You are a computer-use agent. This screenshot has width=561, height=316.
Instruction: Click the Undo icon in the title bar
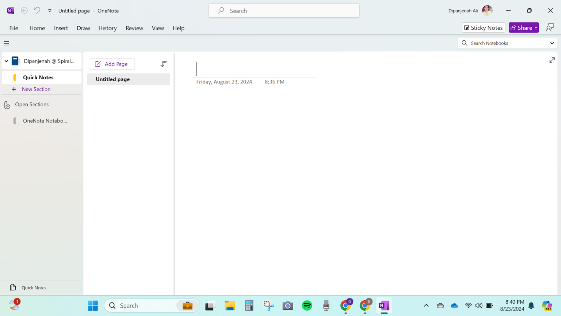[x=37, y=11]
